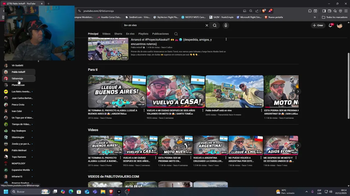Open the Brave Wallet icon

tap(329, 11)
